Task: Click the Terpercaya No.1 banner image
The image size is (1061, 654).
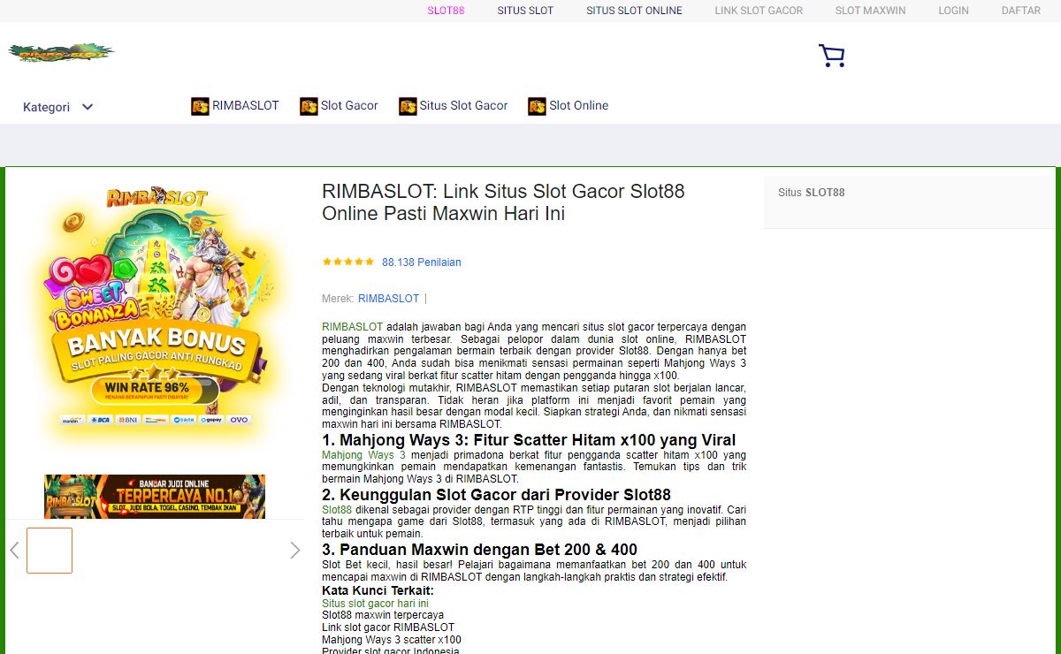Action: click(155, 497)
